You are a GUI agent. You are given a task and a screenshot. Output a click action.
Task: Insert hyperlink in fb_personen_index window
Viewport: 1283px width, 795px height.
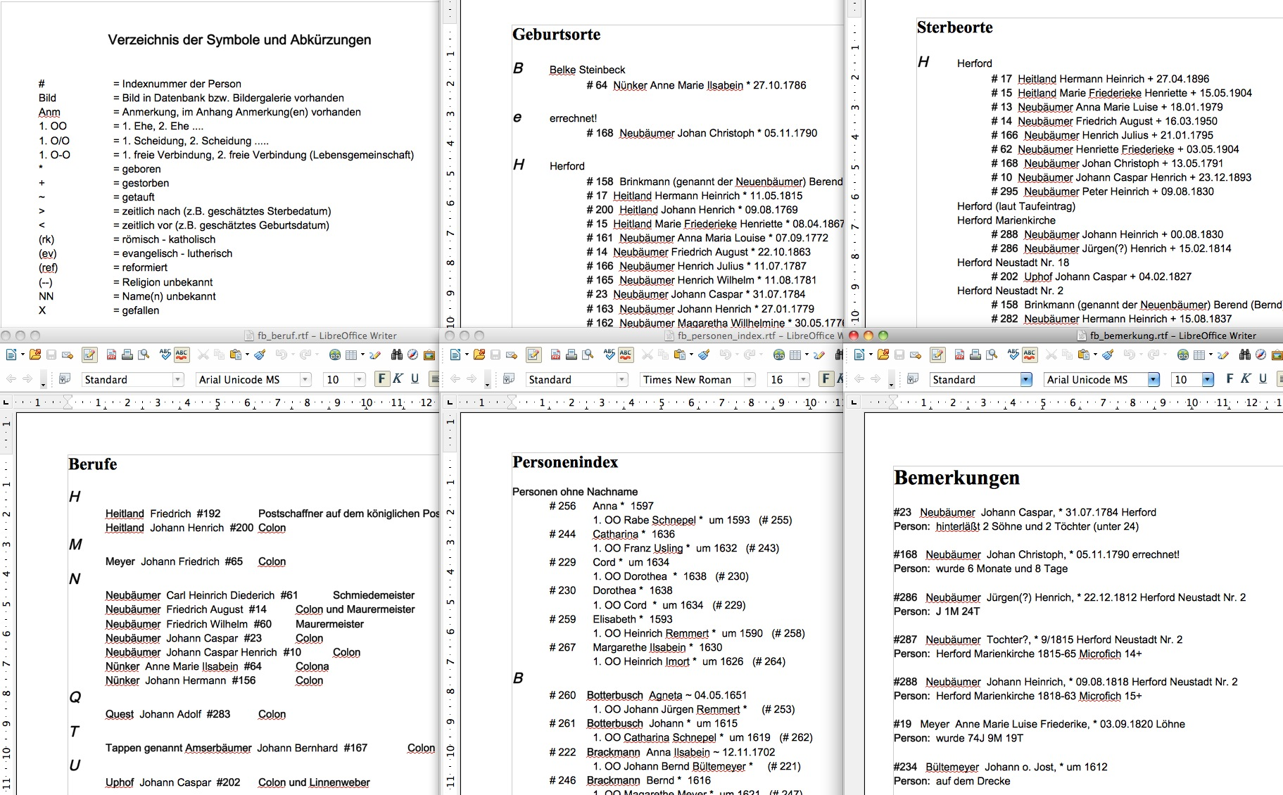[778, 355]
